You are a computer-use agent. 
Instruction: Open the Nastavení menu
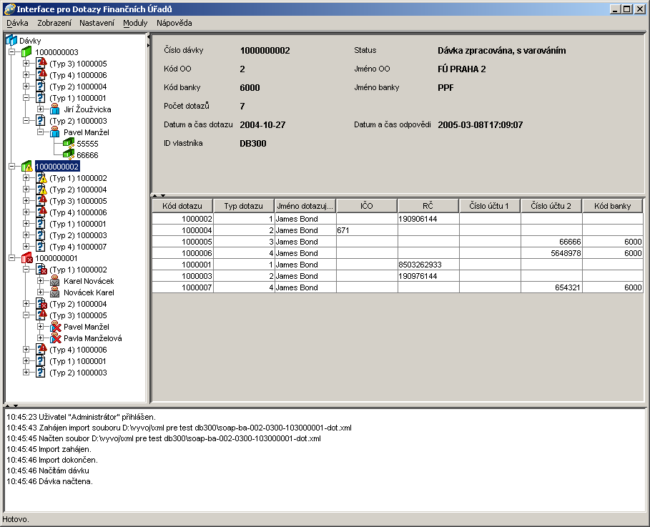tap(97, 23)
